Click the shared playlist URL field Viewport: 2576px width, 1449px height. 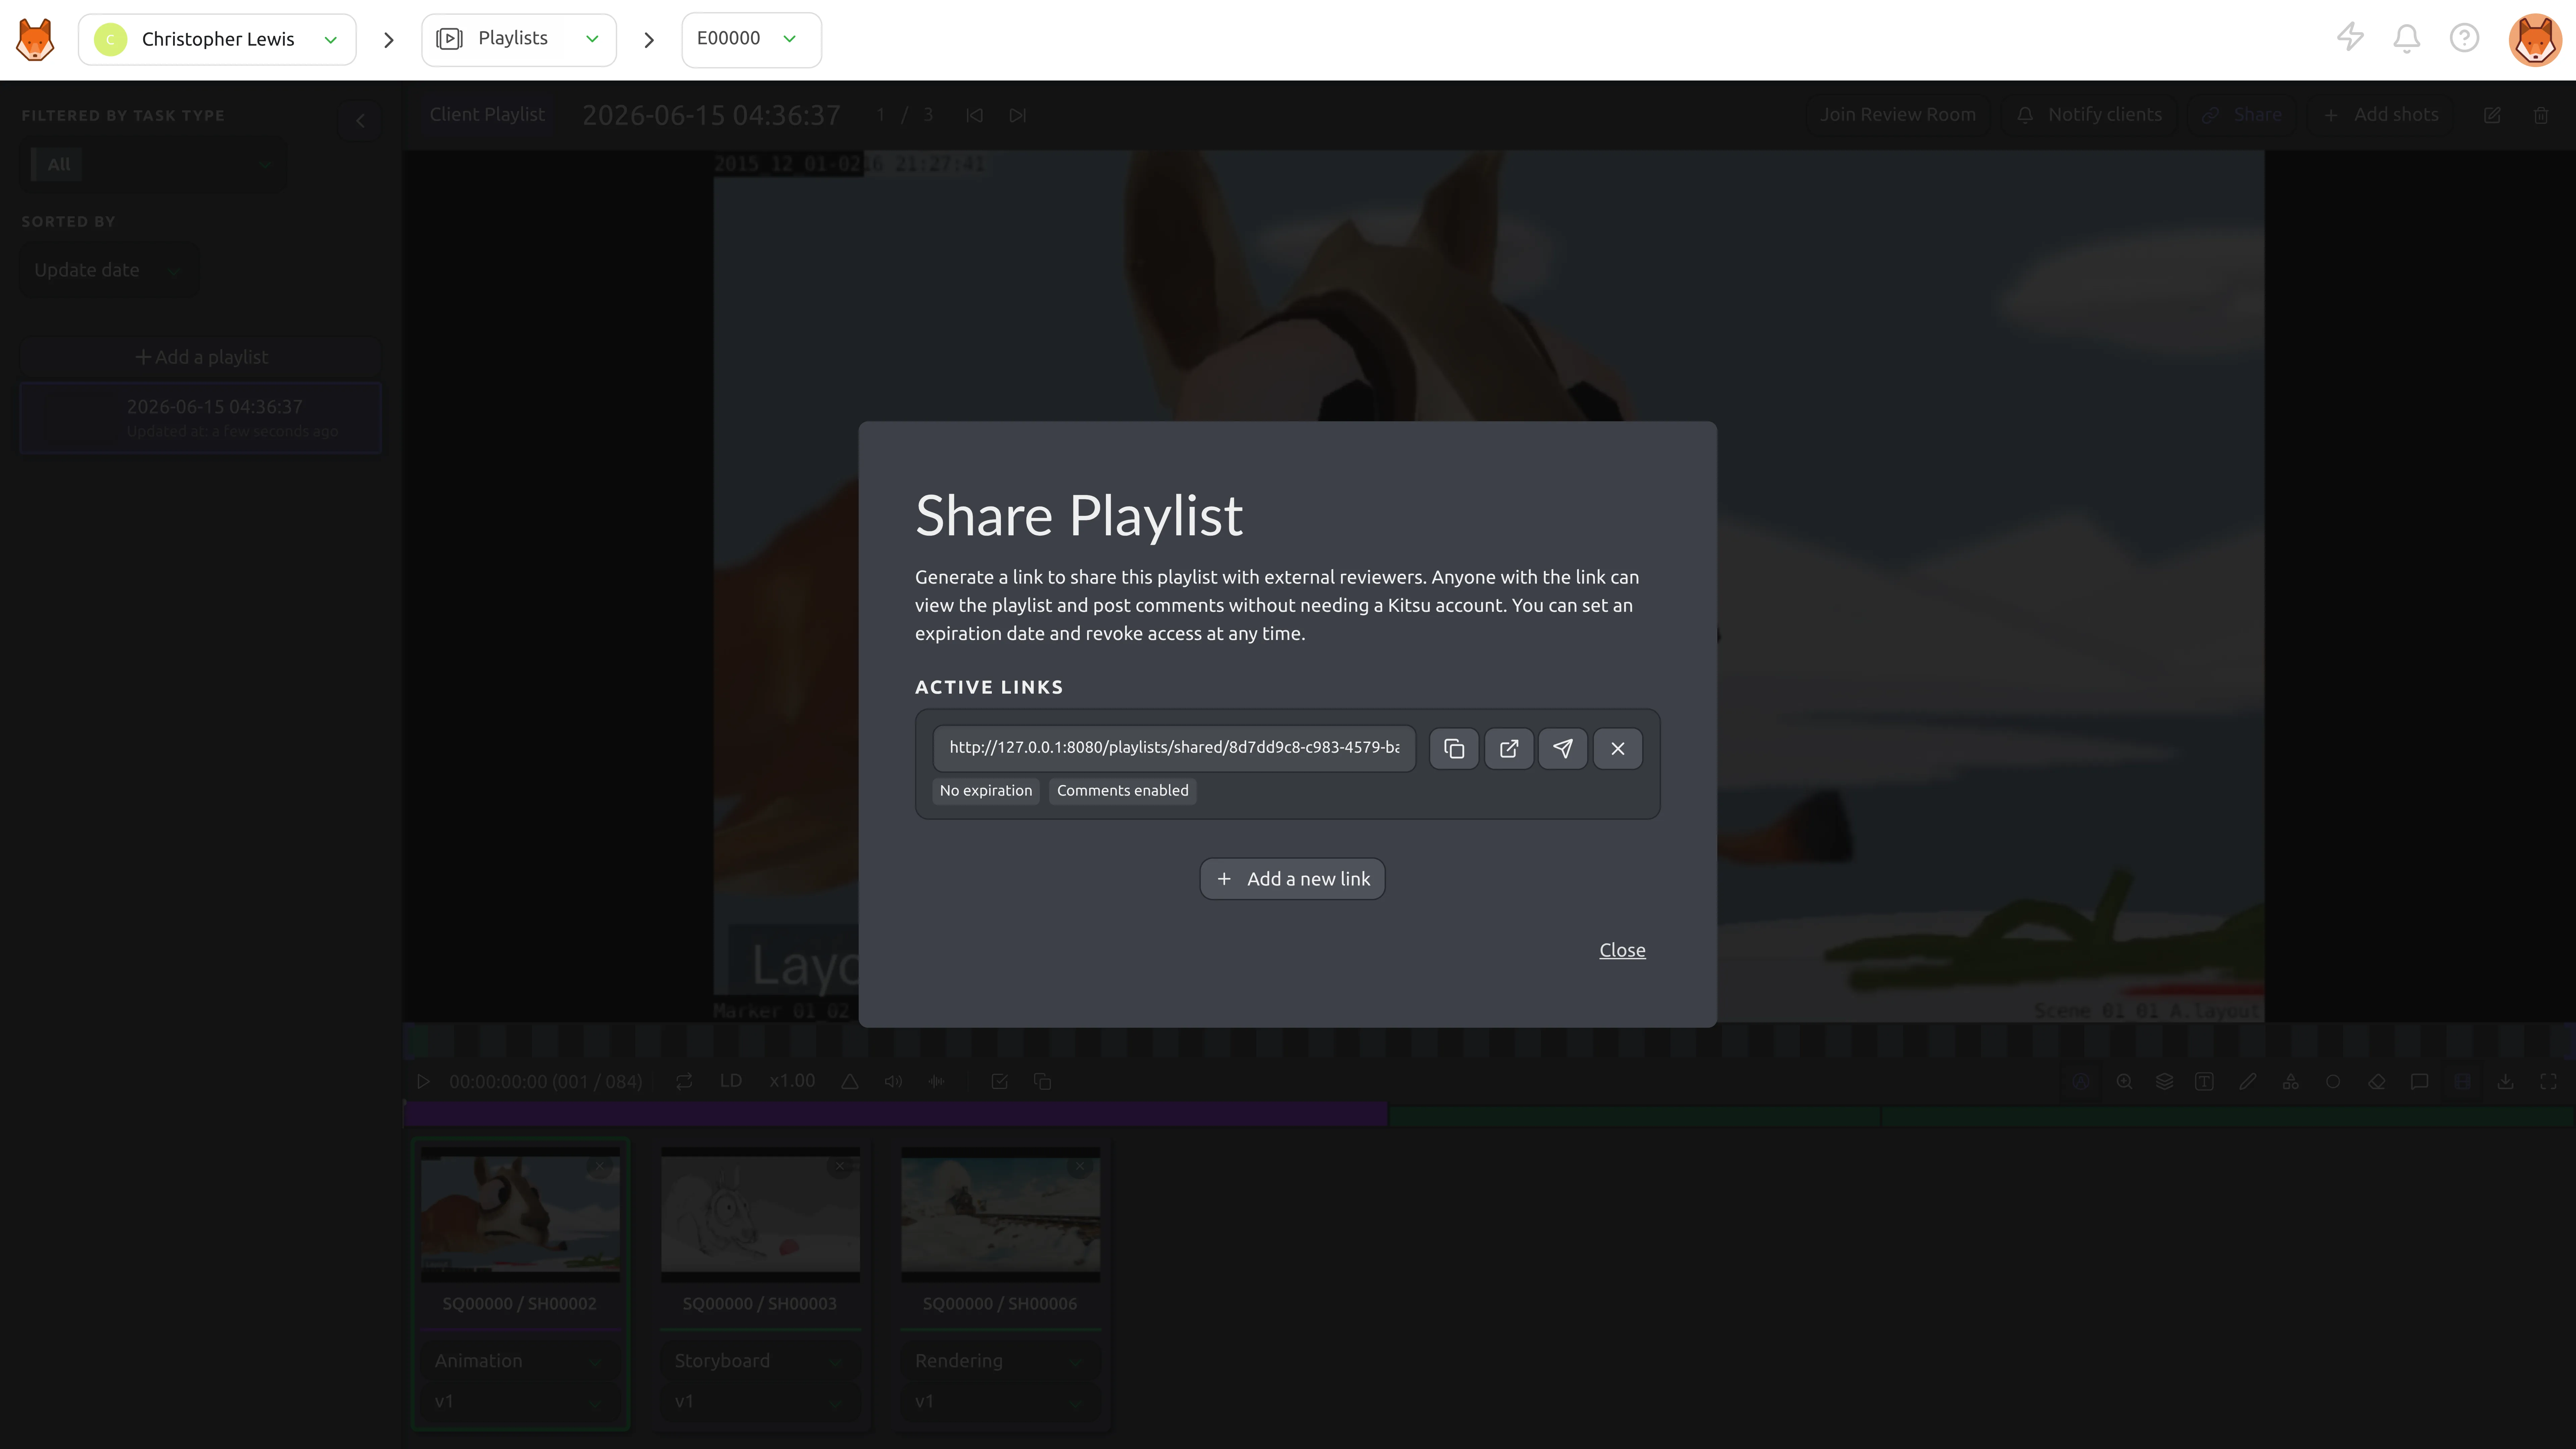coord(1174,748)
